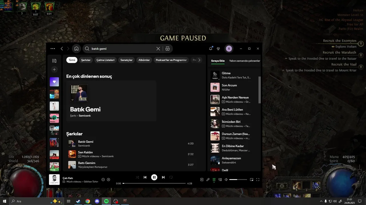Screen dimensions: 366x205
Task: Expand more filter chips with arrow
Action: [199, 60]
